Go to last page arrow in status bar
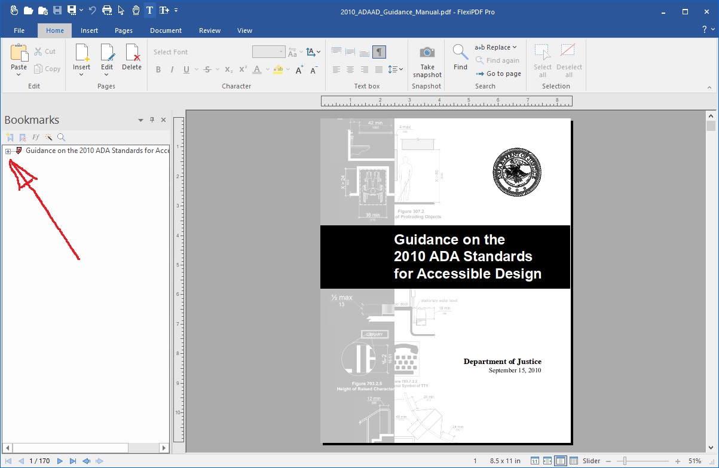Image resolution: width=719 pixels, height=468 pixels. 73,461
